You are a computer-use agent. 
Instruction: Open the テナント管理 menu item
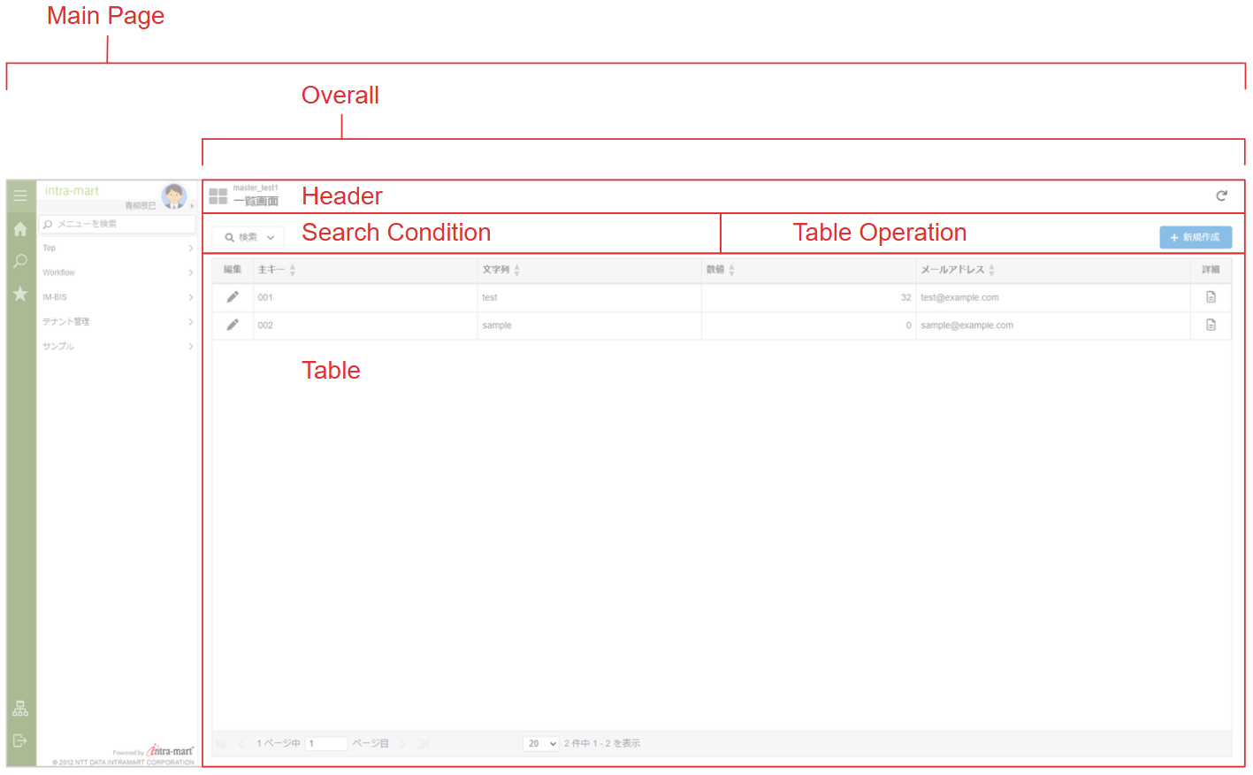117,322
